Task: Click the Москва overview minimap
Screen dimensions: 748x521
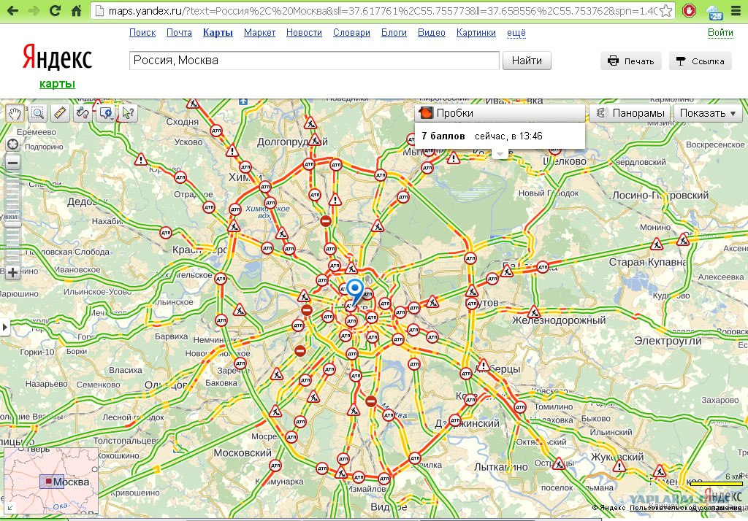Action: coord(51,481)
